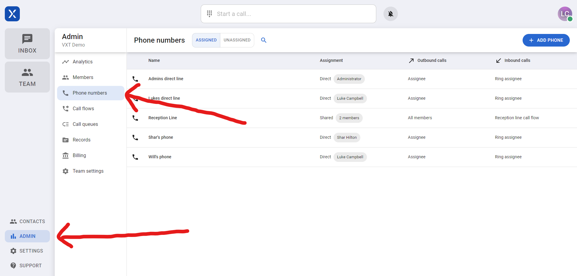Open the Administrator assignment chip
The width and height of the screenshot is (577, 276).
349,79
